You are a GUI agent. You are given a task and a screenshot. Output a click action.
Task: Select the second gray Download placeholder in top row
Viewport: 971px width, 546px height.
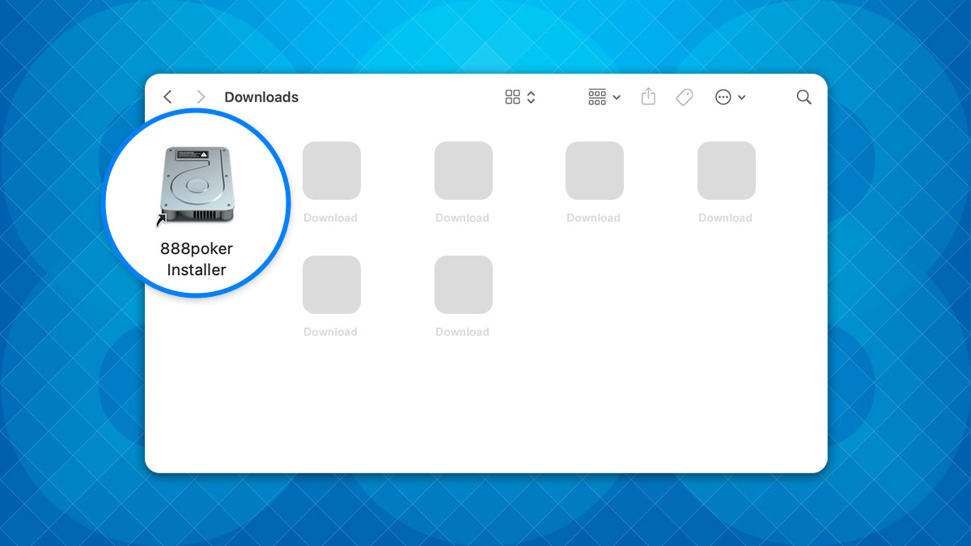click(463, 171)
